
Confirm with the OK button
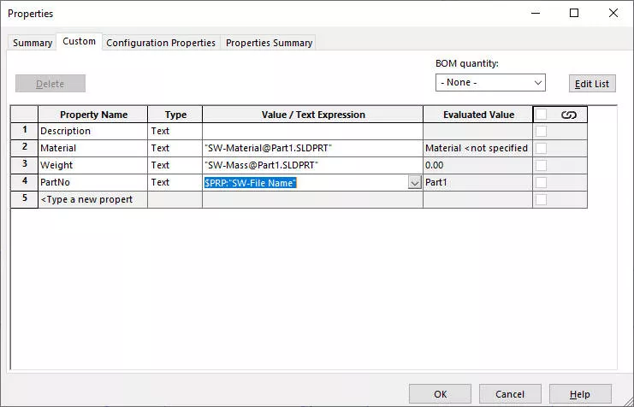point(440,394)
